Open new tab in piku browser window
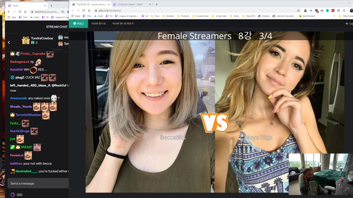Viewport: 353px width, 198px height. click(157, 4)
